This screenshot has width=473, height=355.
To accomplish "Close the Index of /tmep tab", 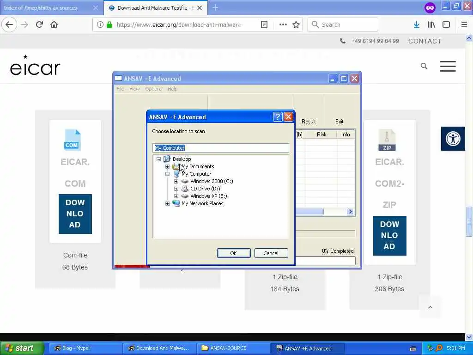I will pos(95,8).
